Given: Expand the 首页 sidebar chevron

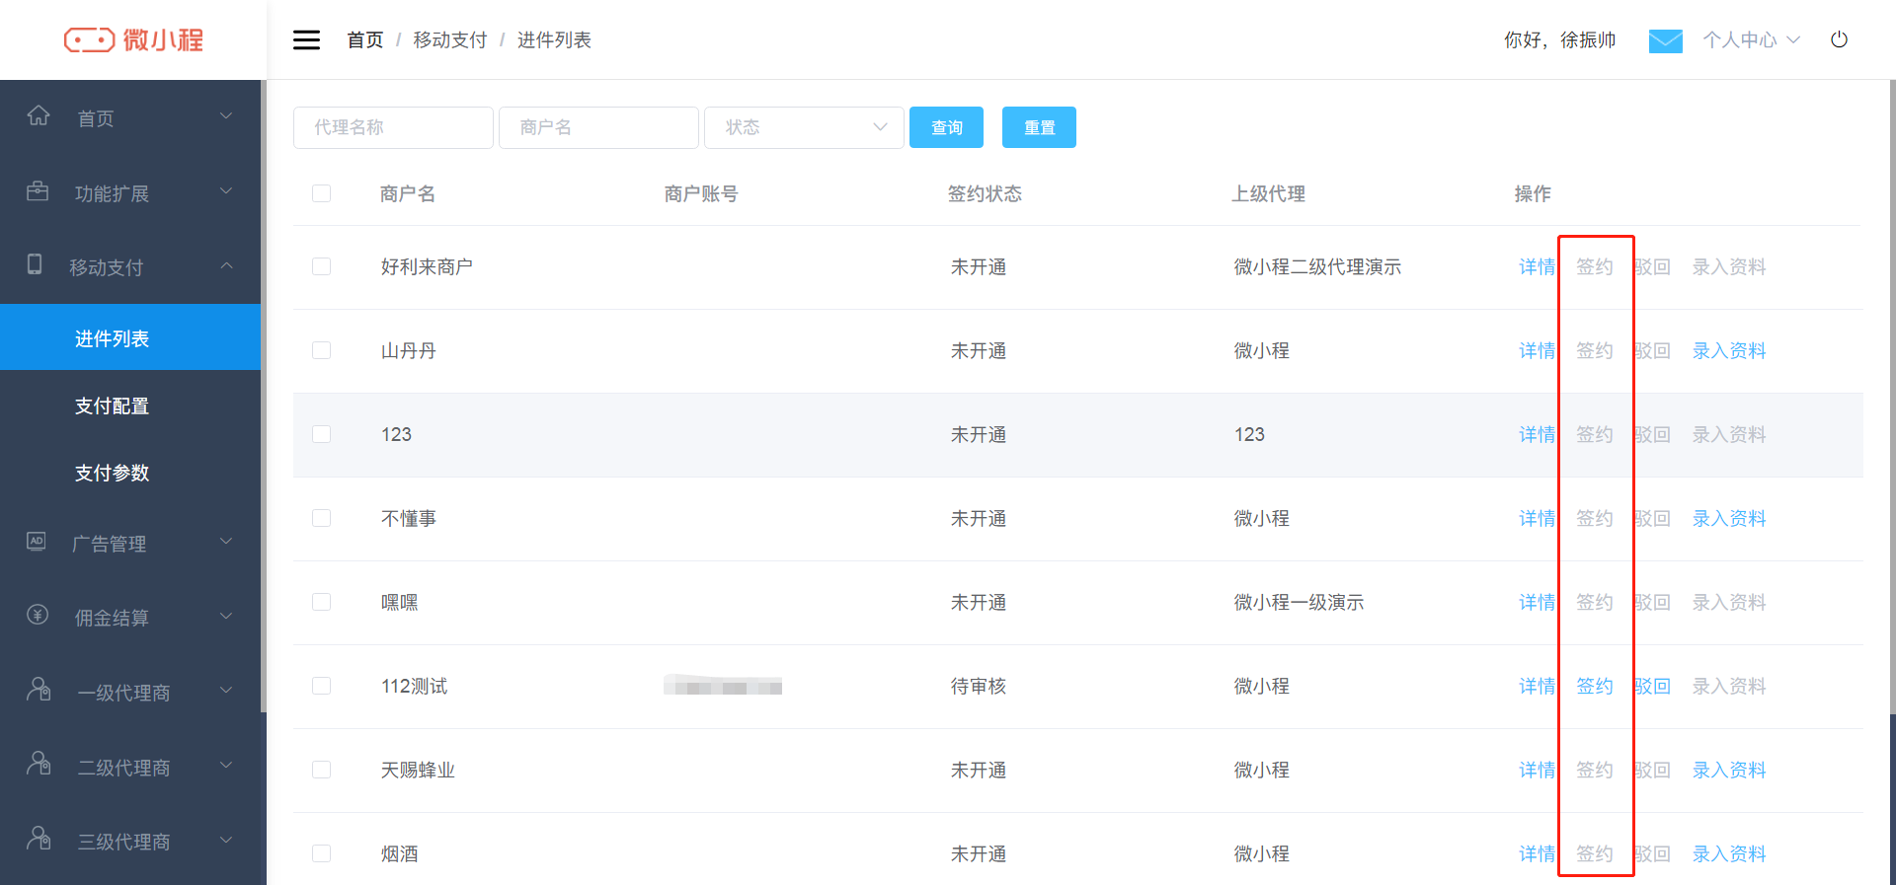Looking at the screenshot, I should click(226, 116).
